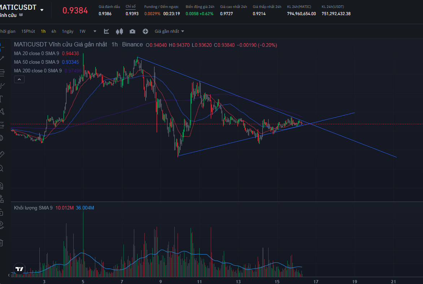Toggle magnet mode in the drawing toolbar
This screenshot has width=423, height=284.
pos(1,186)
